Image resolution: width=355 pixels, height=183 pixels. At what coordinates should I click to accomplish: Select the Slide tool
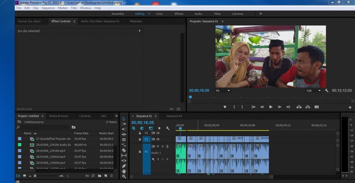pos(124,161)
